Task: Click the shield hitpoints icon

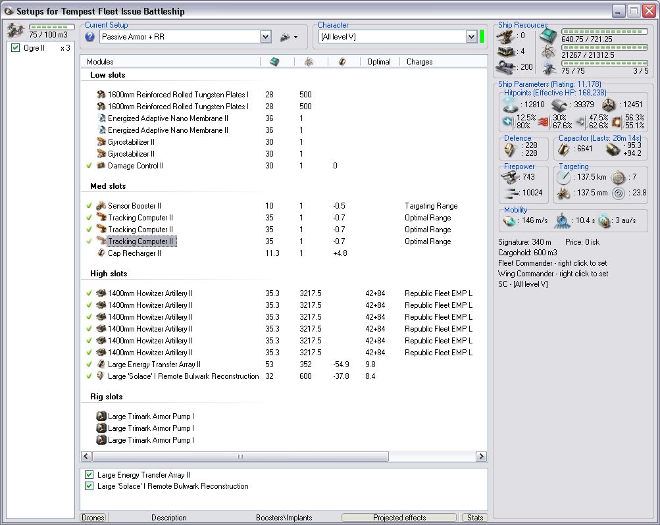Action: click(510, 105)
